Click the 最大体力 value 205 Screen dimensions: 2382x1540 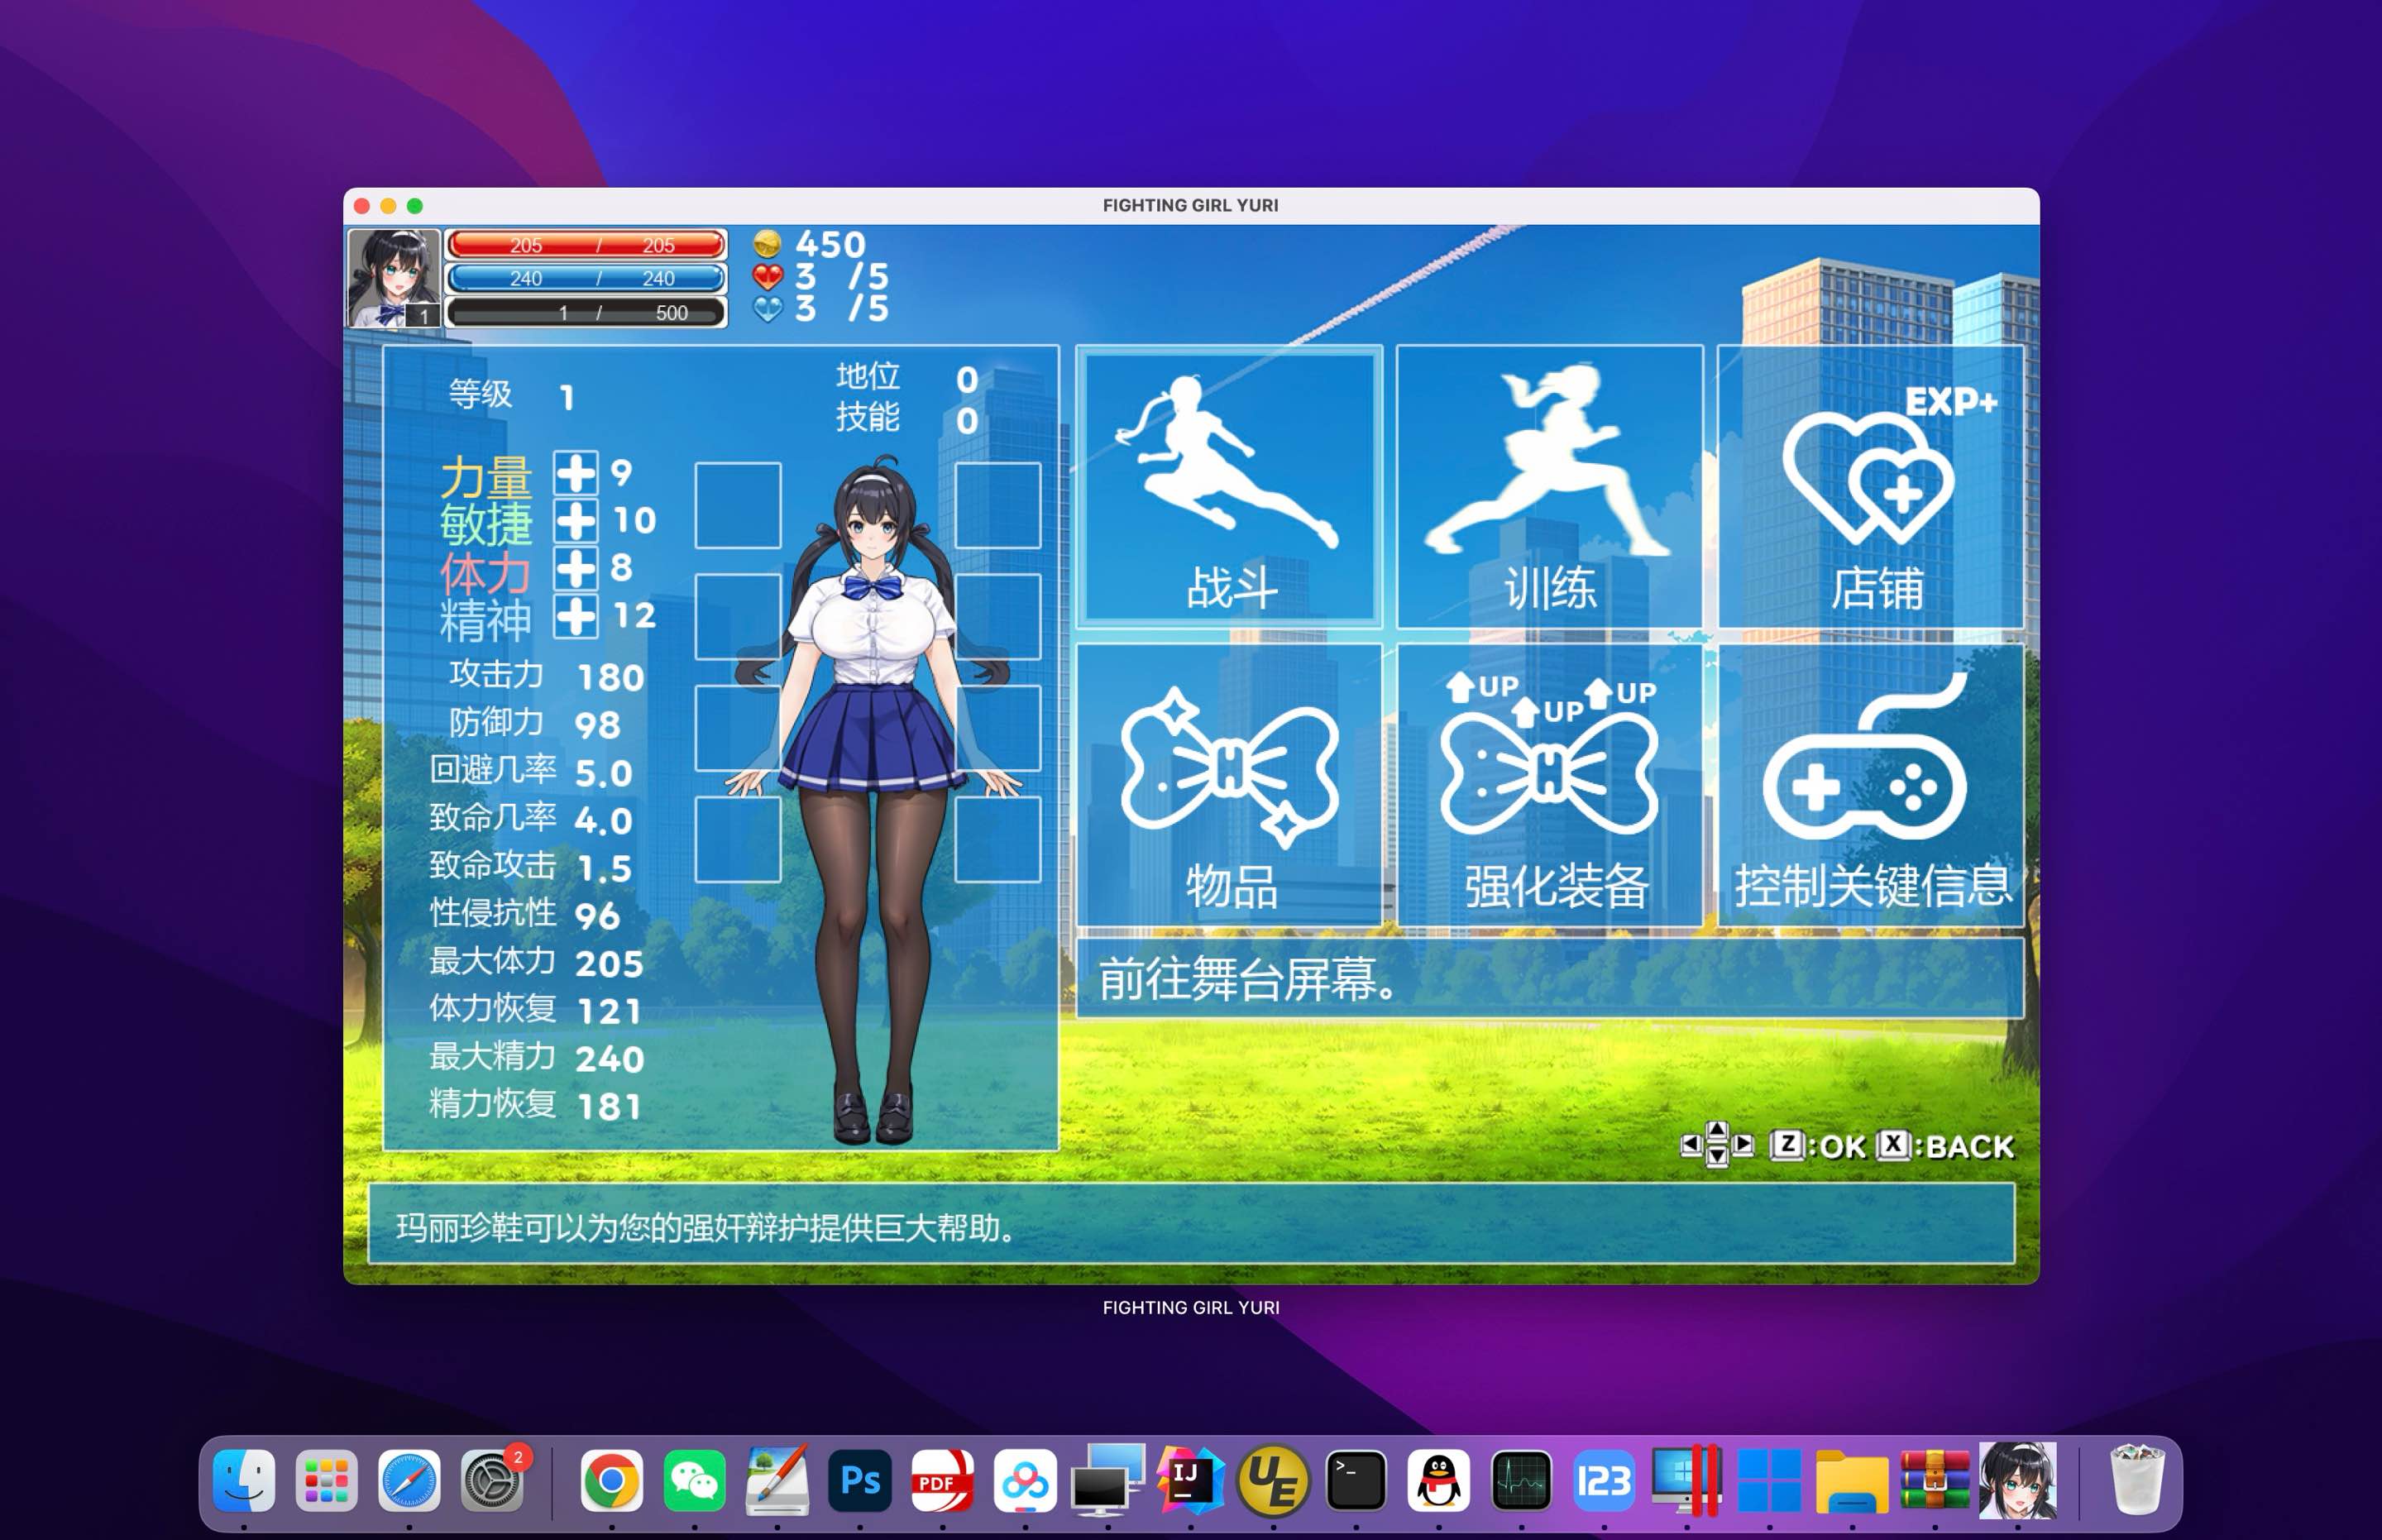click(x=609, y=964)
